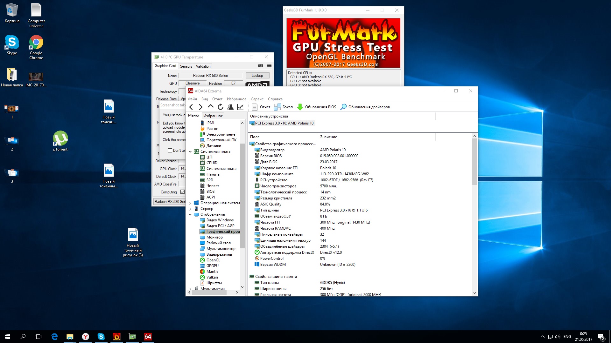Collapse Системная плата tree node
The image size is (611, 343).
pyautogui.click(x=190, y=151)
